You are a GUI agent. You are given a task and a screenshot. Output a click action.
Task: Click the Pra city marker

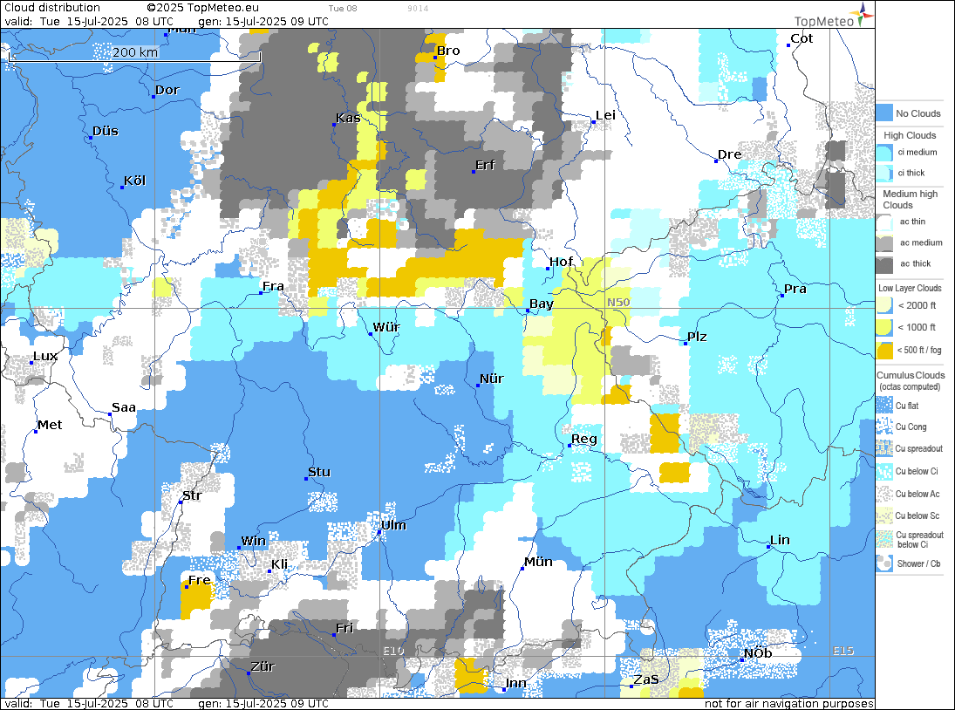click(782, 296)
